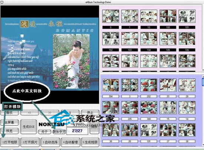Run 4.自动整理 auto arrange
204x150 pixels.
(x=70, y=142)
